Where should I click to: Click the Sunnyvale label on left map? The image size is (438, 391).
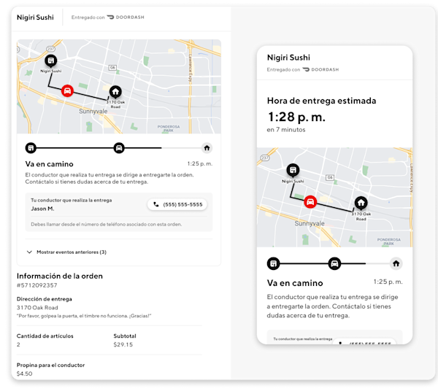click(x=93, y=112)
